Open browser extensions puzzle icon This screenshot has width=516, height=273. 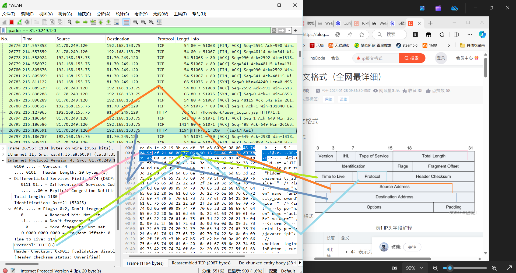point(442,34)
